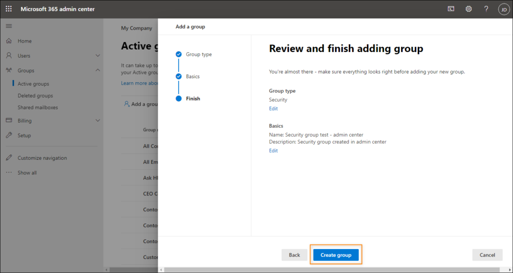
Task: Collapse the Groups menu chevron
Action: pos(98,70)
